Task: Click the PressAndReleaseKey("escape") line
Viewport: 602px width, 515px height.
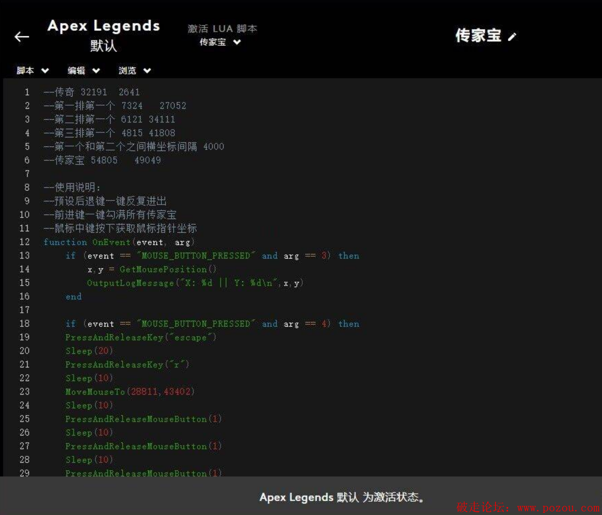Action: [x=141, y=338]
